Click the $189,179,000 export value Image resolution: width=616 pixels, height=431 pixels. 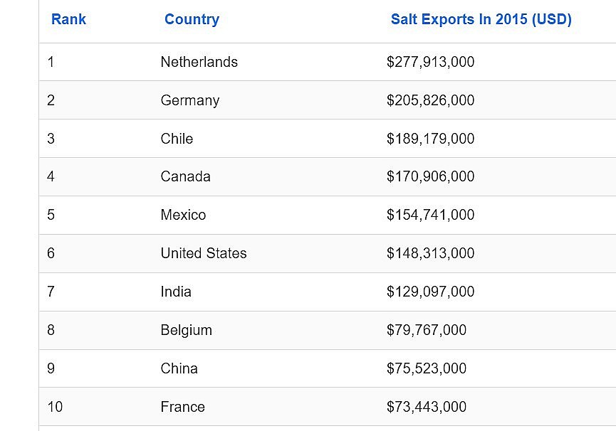pyautogui.click(x=430, y=139)
